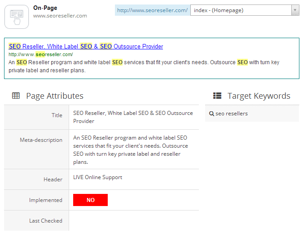Screen dimensions: 303x237
Task: Click www.seoreseller.com under On-Page
Action: [60, 16]
